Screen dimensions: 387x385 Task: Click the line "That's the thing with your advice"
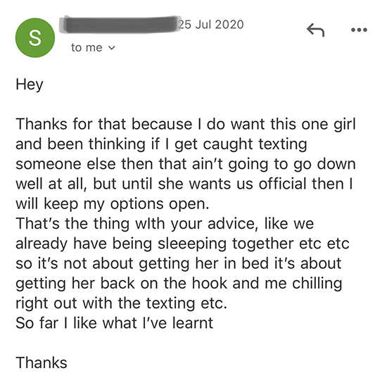[x=165, y=224]
